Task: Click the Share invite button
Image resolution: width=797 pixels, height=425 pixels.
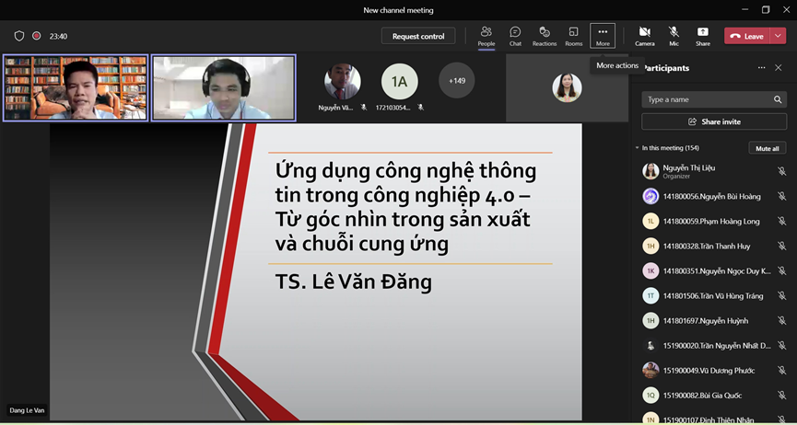Action: tap(714, 121)
